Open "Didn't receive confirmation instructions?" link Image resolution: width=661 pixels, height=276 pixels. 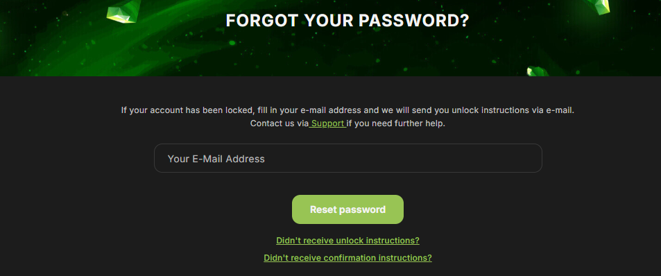pos(347,257)
